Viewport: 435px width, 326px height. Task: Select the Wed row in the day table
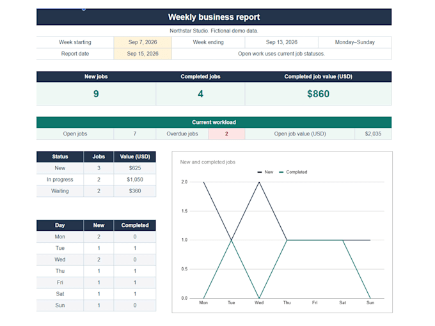pos(96,260)
